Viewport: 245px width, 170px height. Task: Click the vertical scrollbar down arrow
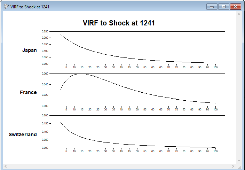point(239,161)
